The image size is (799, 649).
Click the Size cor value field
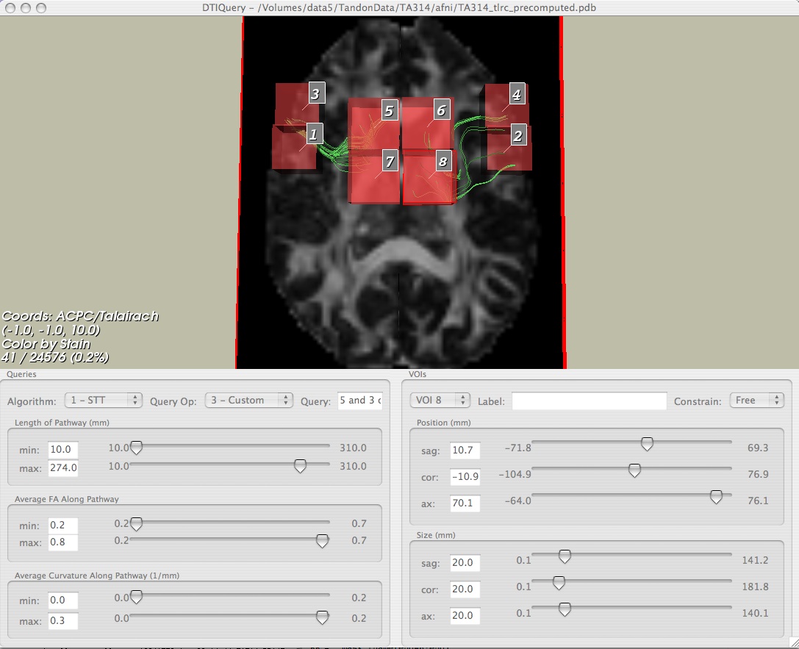tap(465, 589)
